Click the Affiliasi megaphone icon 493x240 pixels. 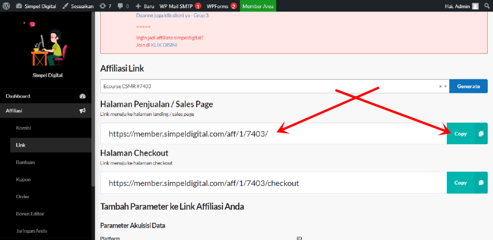pos(82,111)
